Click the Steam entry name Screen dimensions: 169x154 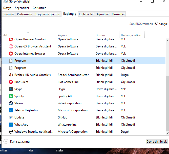(x=18, y=103)
